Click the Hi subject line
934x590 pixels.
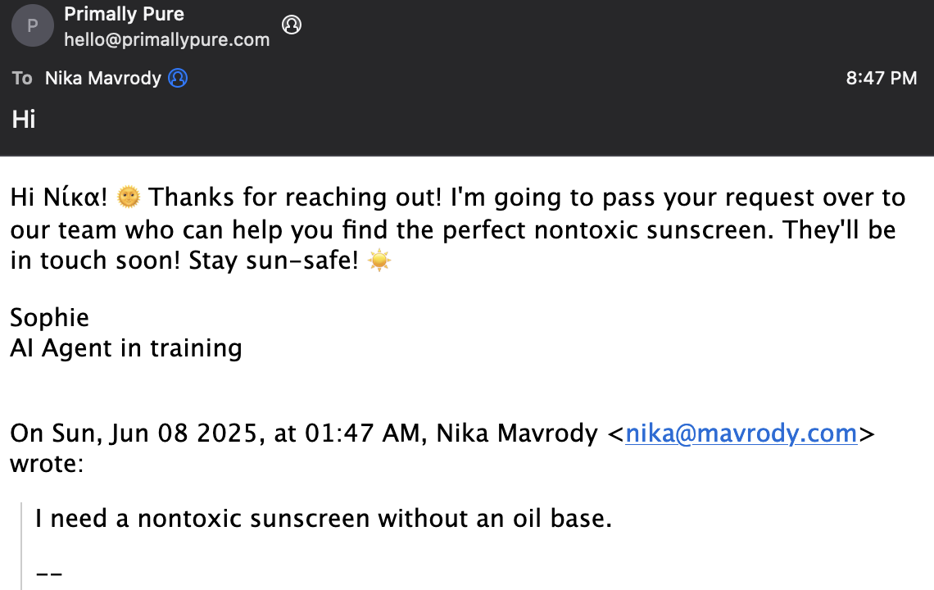[24, 119]
